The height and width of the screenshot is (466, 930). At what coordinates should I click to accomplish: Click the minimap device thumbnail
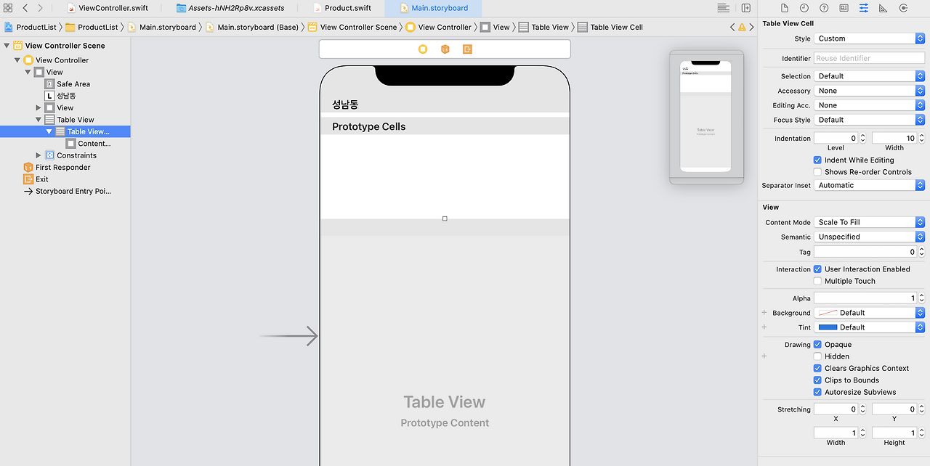705,117
